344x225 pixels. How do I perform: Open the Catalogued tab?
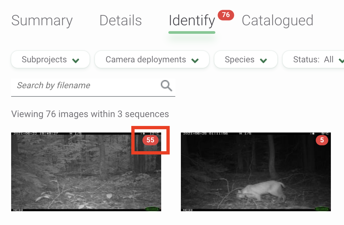[277, 20]
